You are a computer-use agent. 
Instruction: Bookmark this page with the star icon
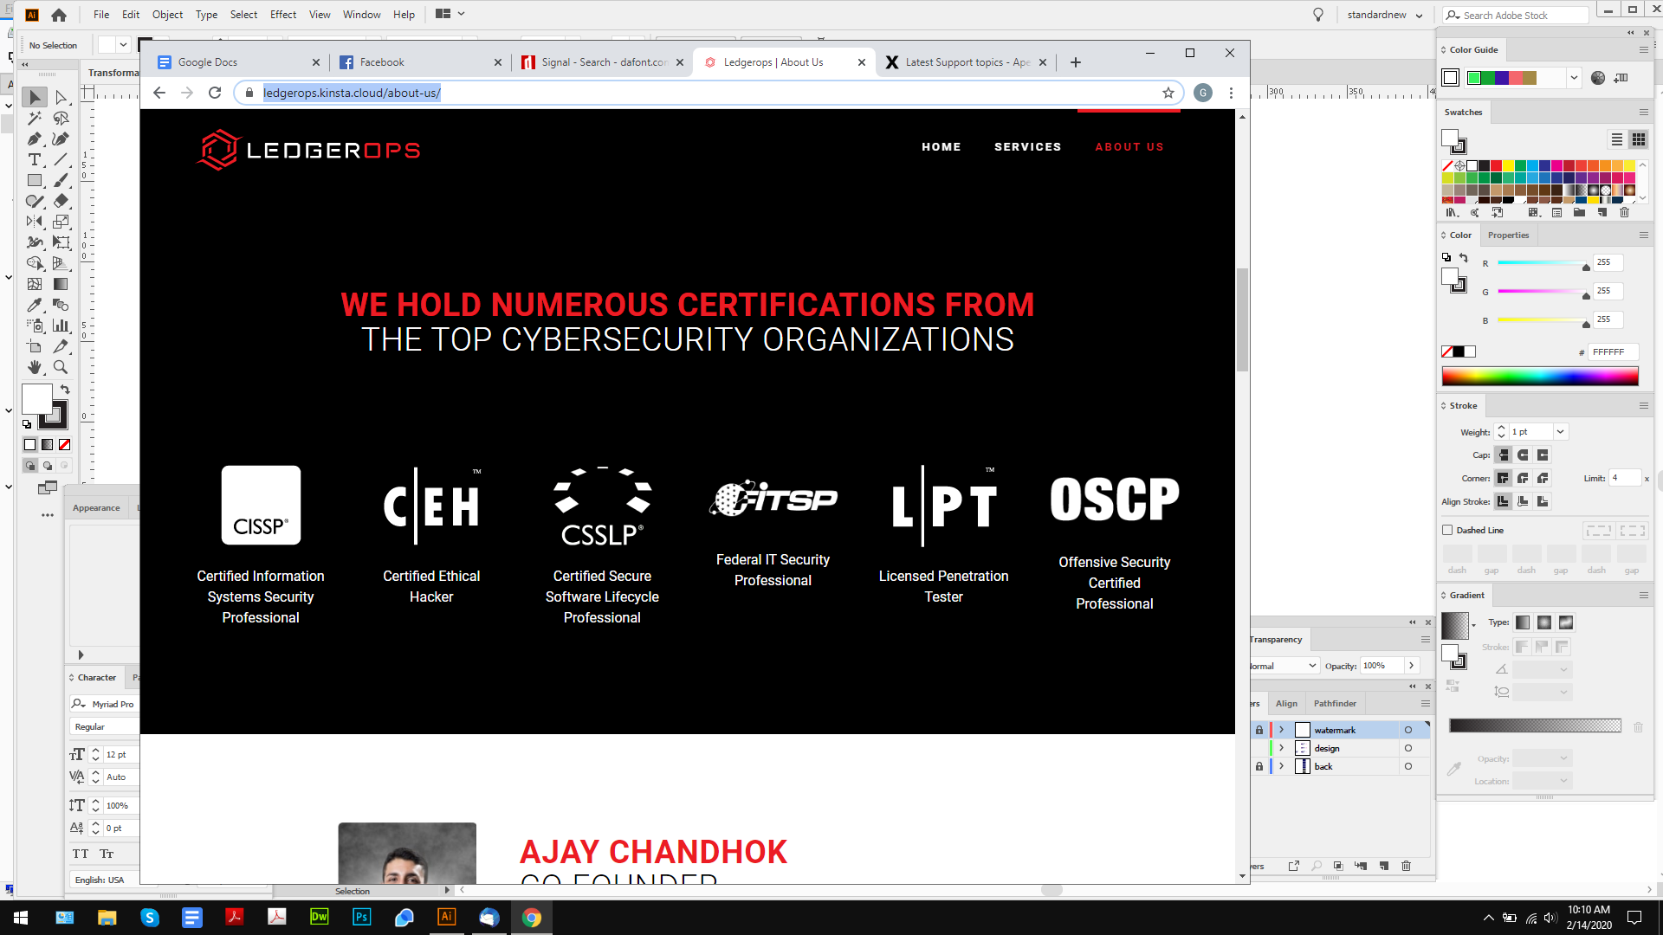[1168, 93]
